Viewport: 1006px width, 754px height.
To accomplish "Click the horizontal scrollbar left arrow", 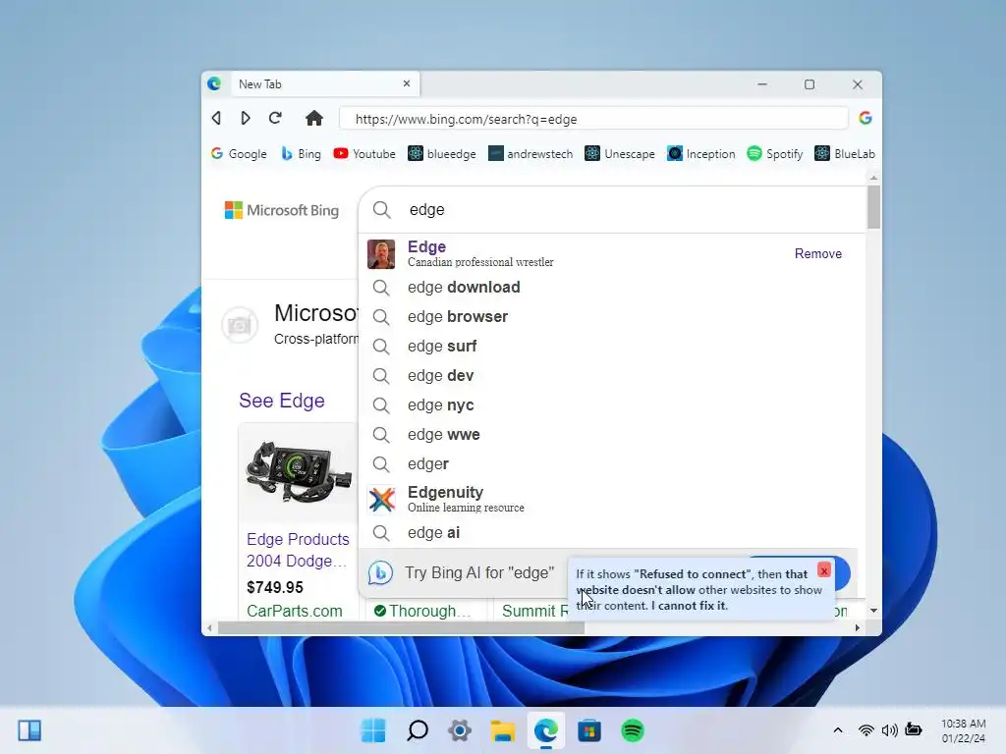I will point(209,627).
